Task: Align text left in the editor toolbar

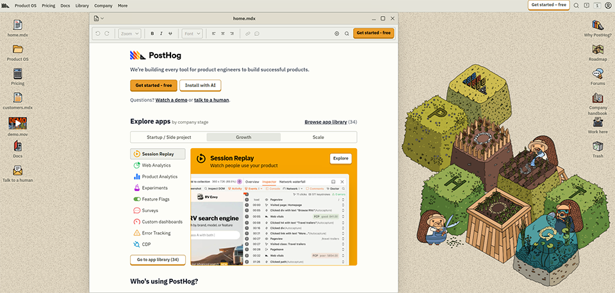Action: [x=214, y=34]
